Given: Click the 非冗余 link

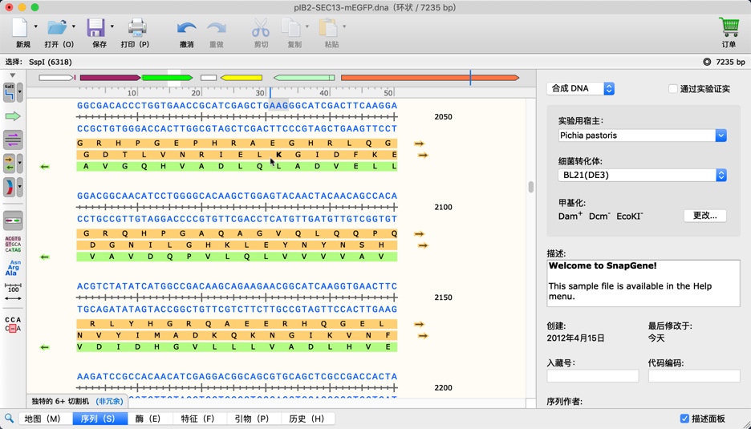Looking at the screenshot, I should pos(110,401).
